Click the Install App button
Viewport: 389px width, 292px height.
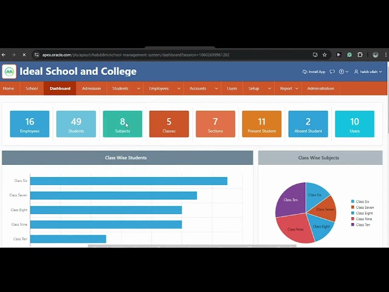click(x=314, y=72)
